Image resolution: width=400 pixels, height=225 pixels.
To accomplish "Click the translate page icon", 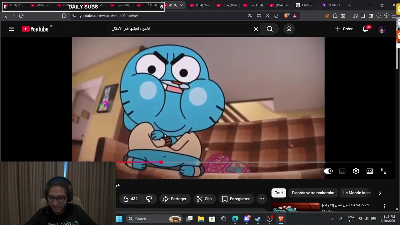I will [250, 16].
